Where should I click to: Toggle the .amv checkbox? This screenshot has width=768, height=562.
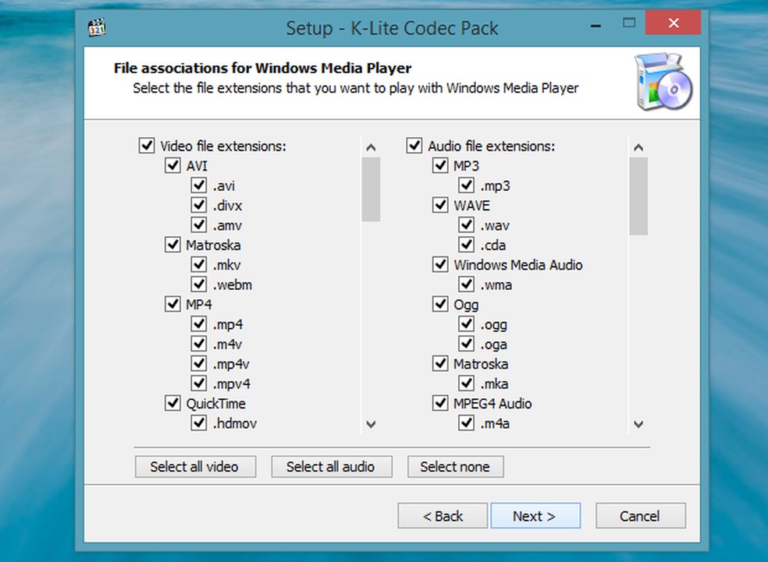(198, 224)
